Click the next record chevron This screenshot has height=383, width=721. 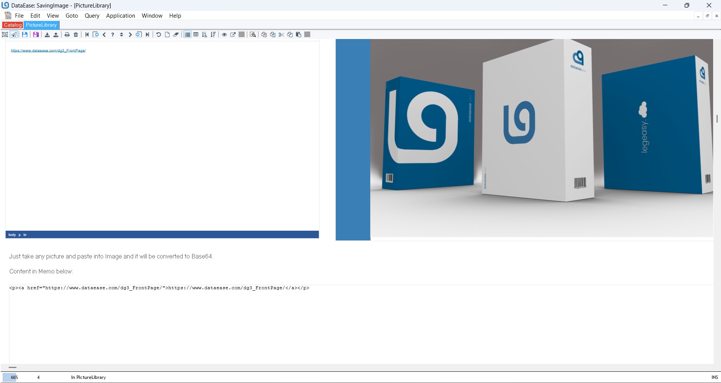point(130,35)
